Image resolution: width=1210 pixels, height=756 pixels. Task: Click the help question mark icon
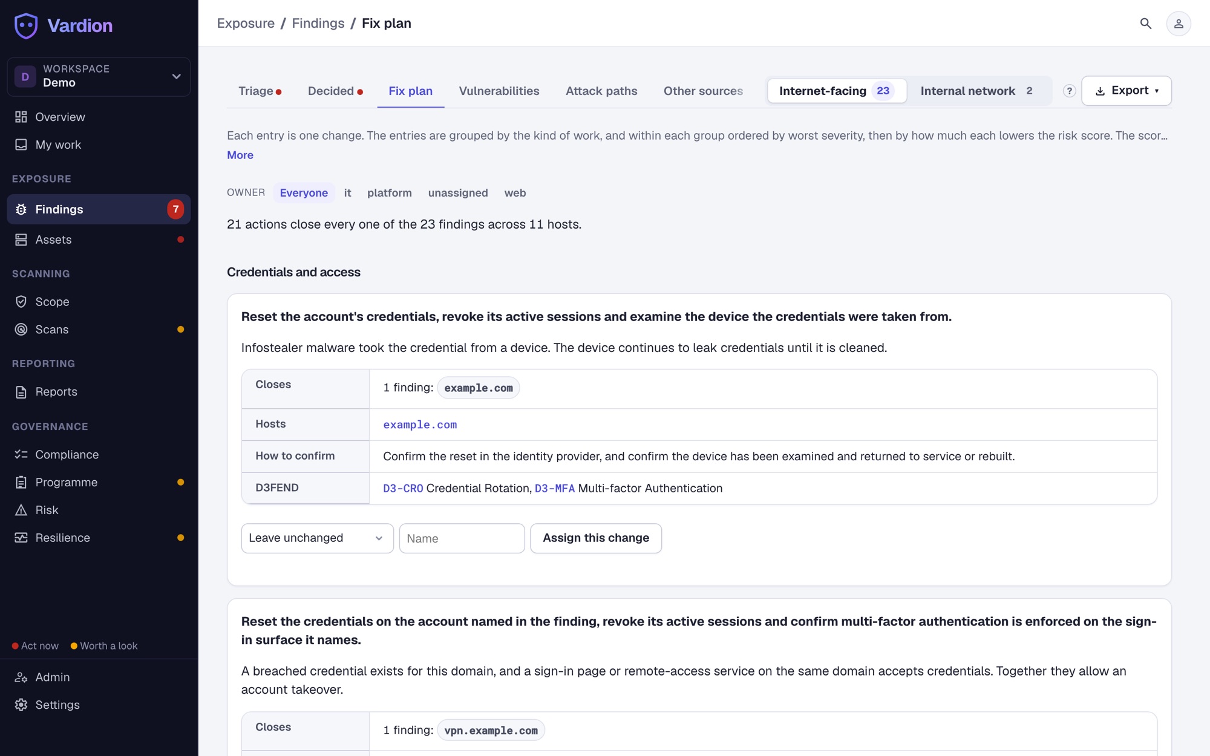1069,91
